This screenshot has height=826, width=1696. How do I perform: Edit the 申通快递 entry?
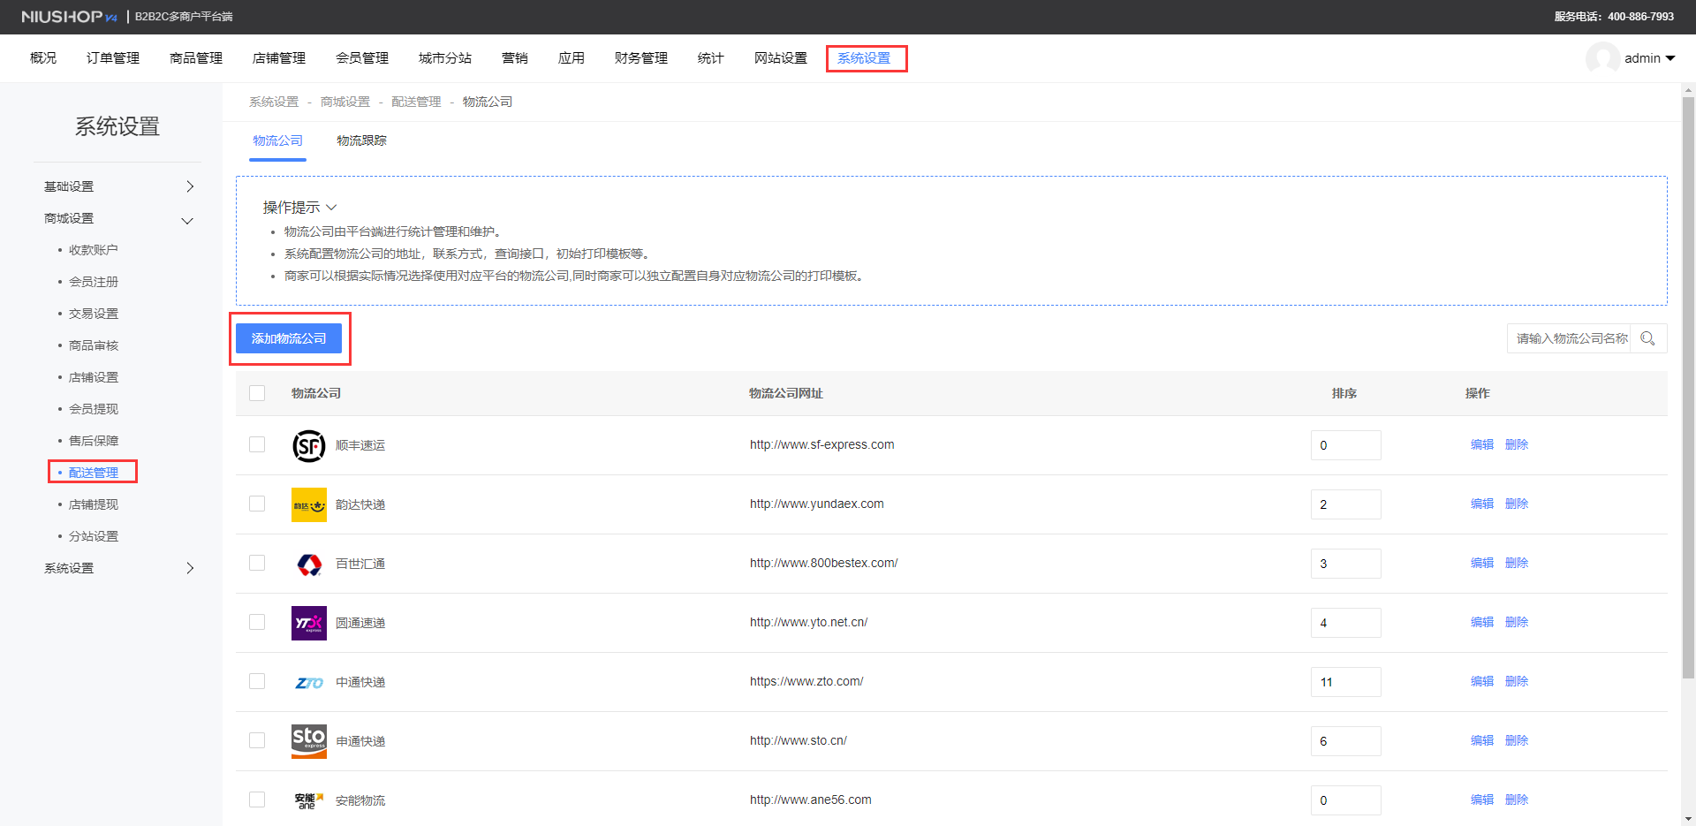coord(1482,740)
